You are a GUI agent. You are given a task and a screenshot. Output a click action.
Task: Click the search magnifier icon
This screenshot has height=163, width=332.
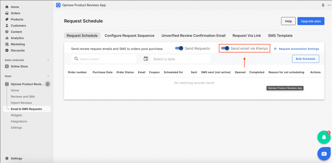click(x=76, y=59)
